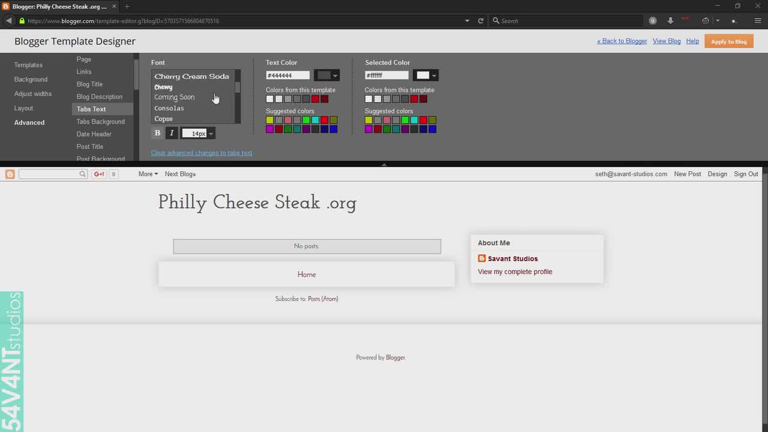This screenshot has height=432, width=768.
Task: Click the green padlock site security icon
Action: click(22, 20)
